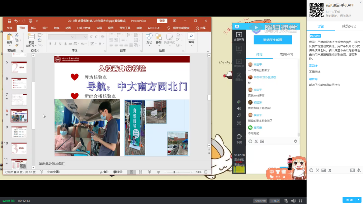Toggle speaker volume in bottom player bar
Image resolution: width=363 pixels, height=204 pixels.
293,201
